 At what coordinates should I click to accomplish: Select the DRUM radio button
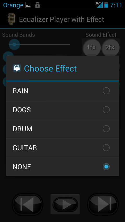[x=106, y=129]
